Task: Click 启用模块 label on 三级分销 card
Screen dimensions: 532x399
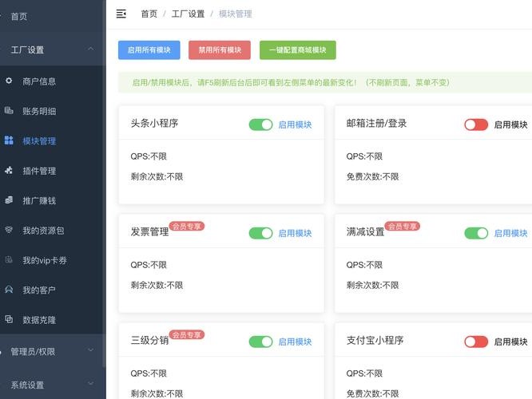Action: tap(295, 342)
